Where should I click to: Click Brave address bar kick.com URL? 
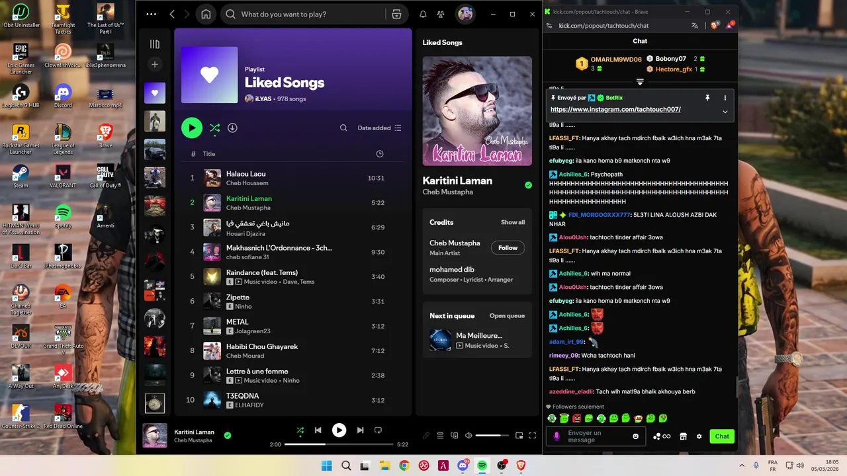click(603, 26)
